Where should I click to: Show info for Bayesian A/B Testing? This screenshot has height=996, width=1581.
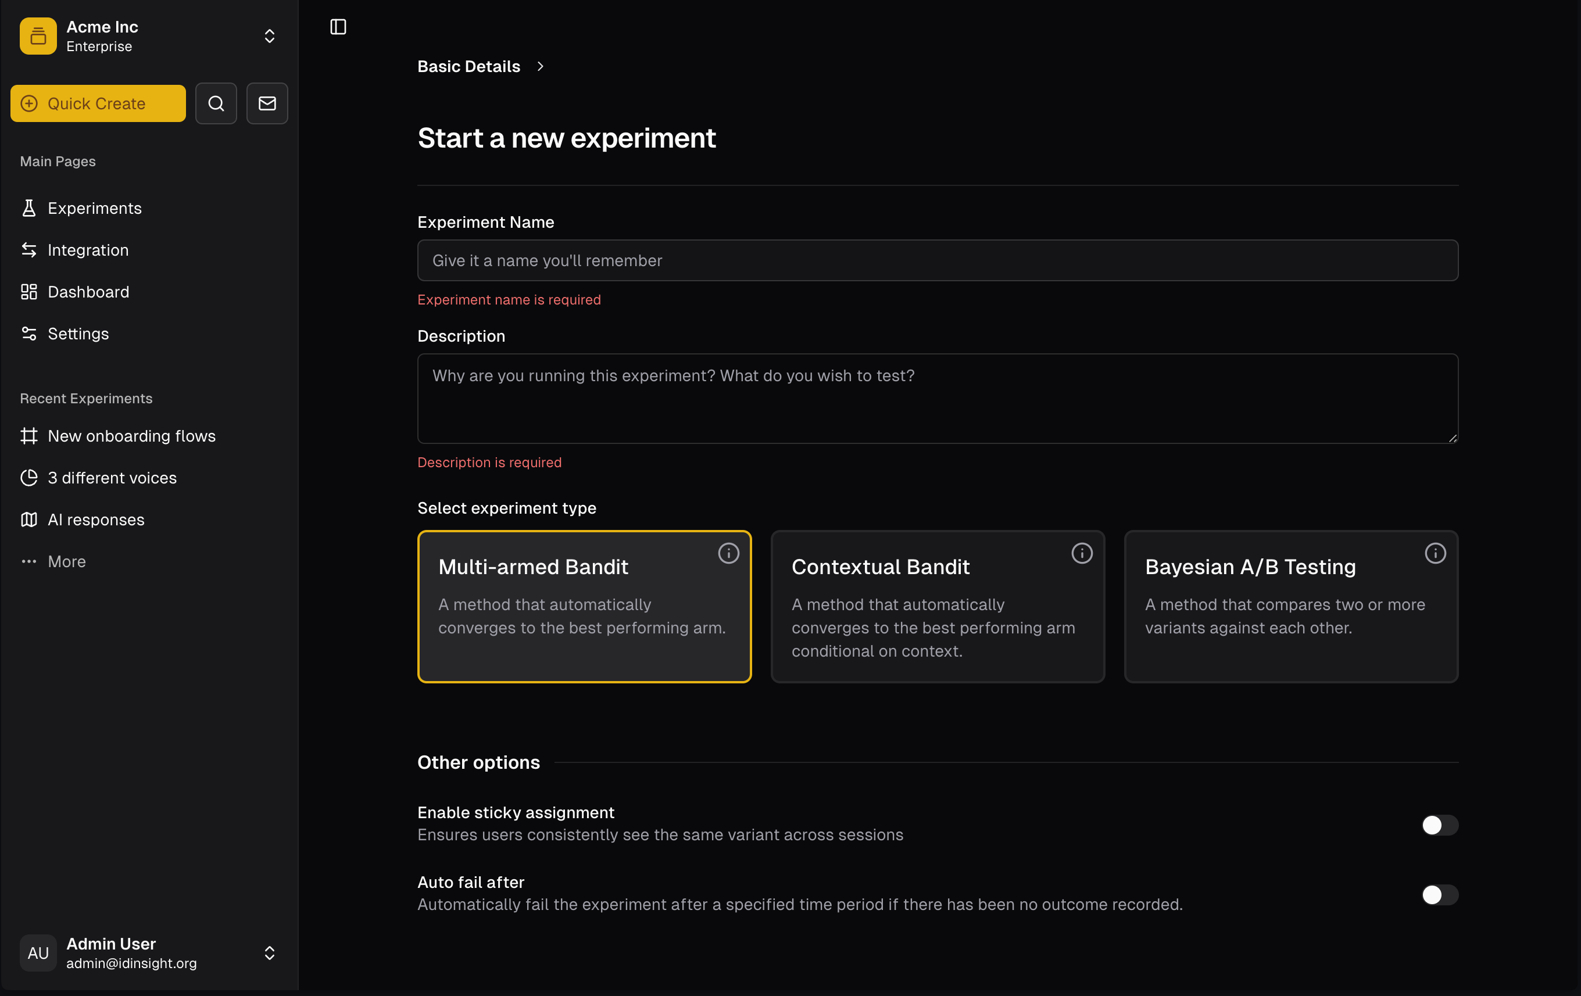point(1435,553)
